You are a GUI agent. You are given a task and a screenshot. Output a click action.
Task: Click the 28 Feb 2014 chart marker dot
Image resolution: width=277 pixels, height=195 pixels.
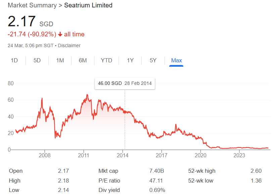(125, 112)
